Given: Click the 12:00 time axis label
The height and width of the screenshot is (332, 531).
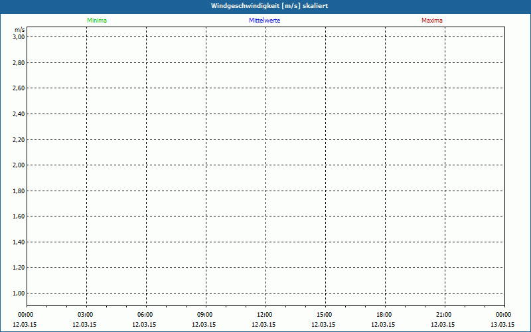Looking at the screenshot, I should (x=264, y=315).
